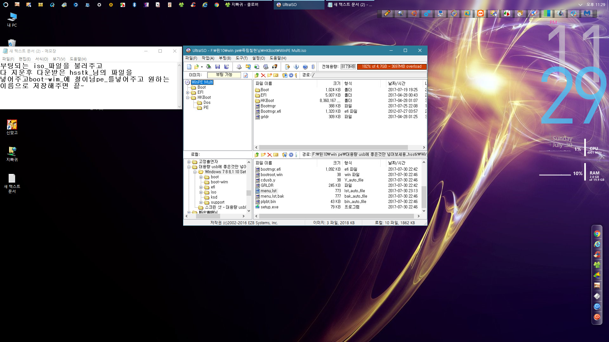Click the red capacity overload bar
This screenshot has width=609, height=342.
point(392,67)
